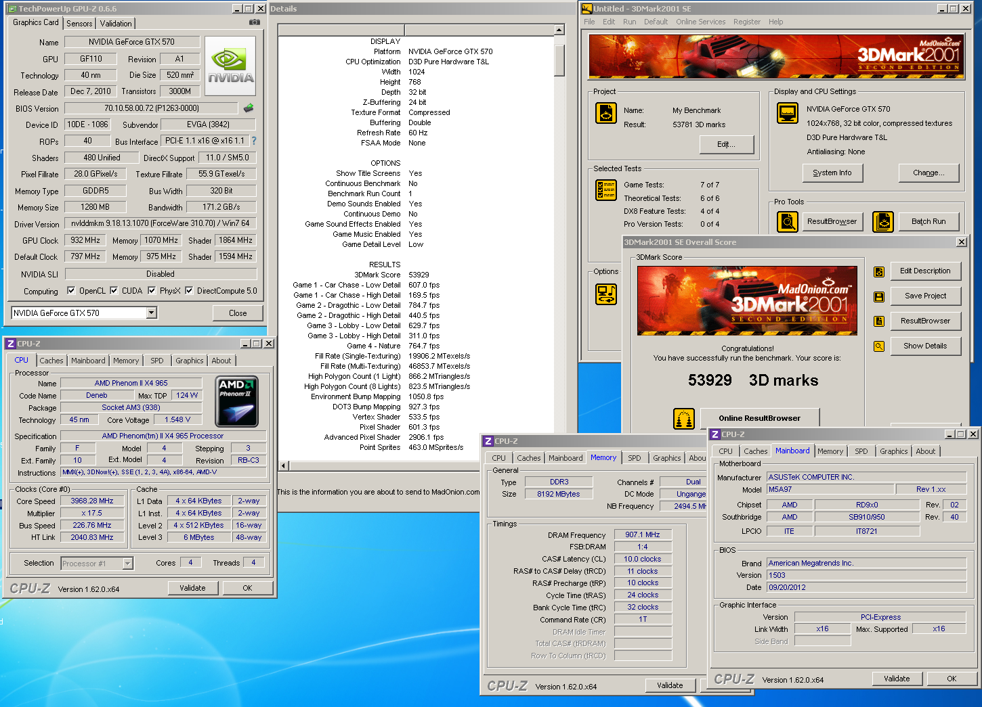
Task: Open the Processor #1 selection dropdown
Action: 127,564
